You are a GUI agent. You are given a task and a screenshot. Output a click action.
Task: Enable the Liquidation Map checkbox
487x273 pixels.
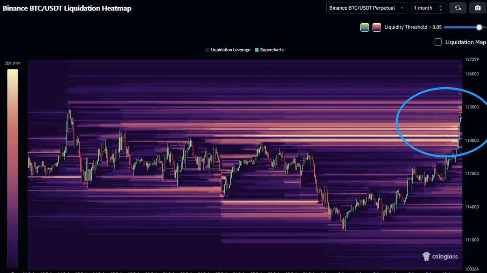point(438,42)
